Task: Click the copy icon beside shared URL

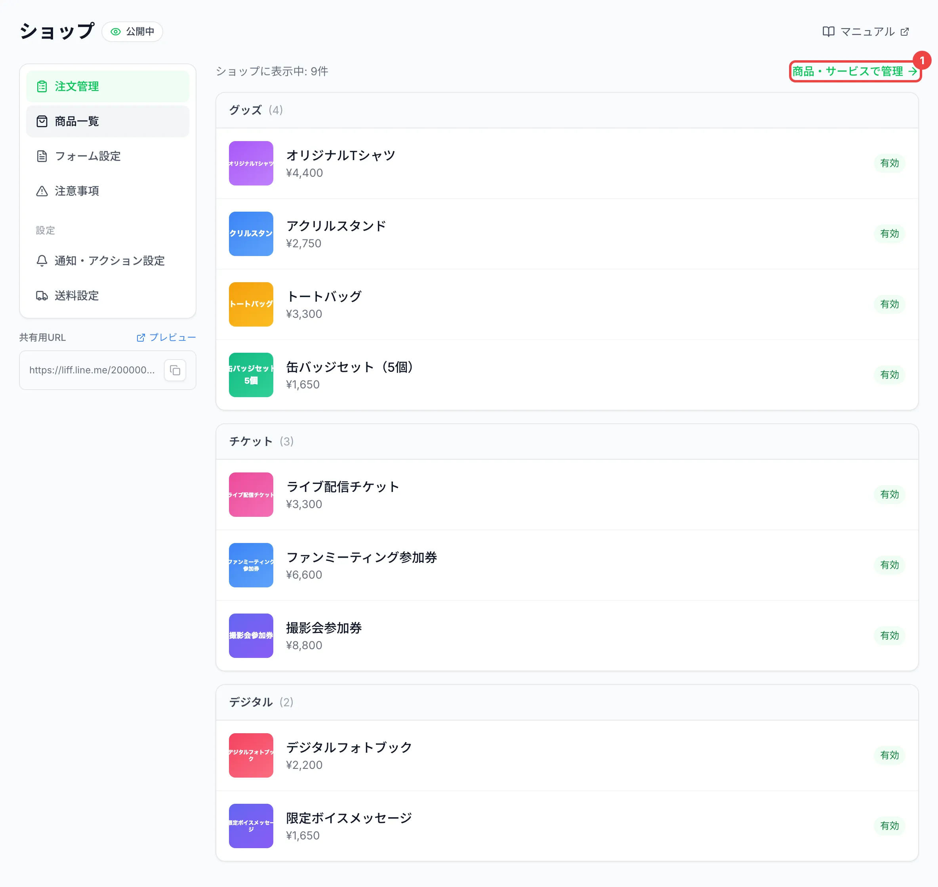Action: 175,370
